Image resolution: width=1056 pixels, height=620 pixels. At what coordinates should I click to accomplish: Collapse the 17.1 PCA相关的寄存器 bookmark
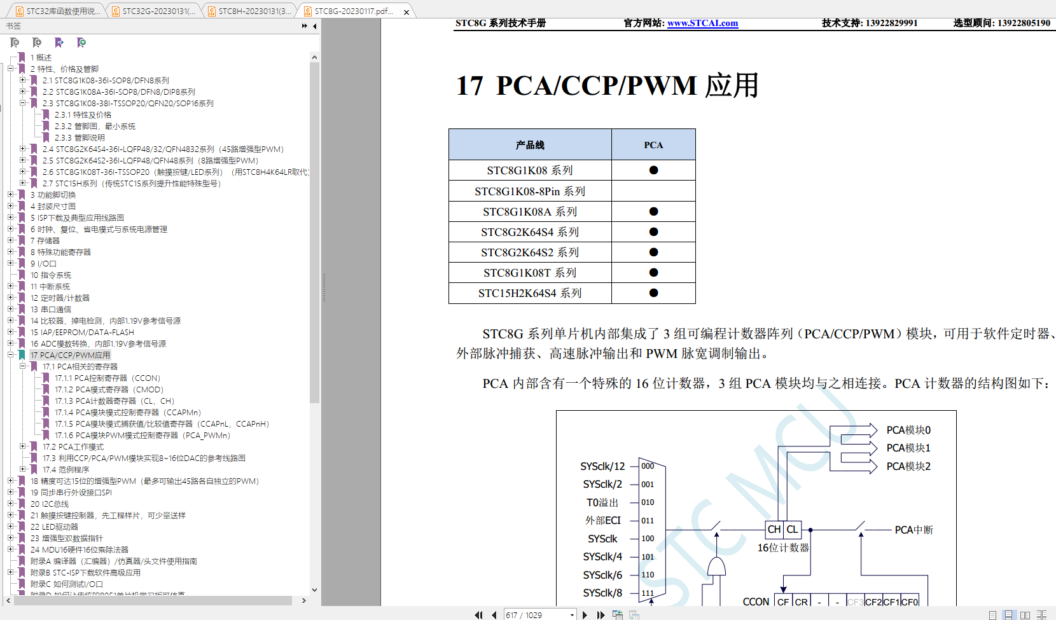(x=22, y=366)
